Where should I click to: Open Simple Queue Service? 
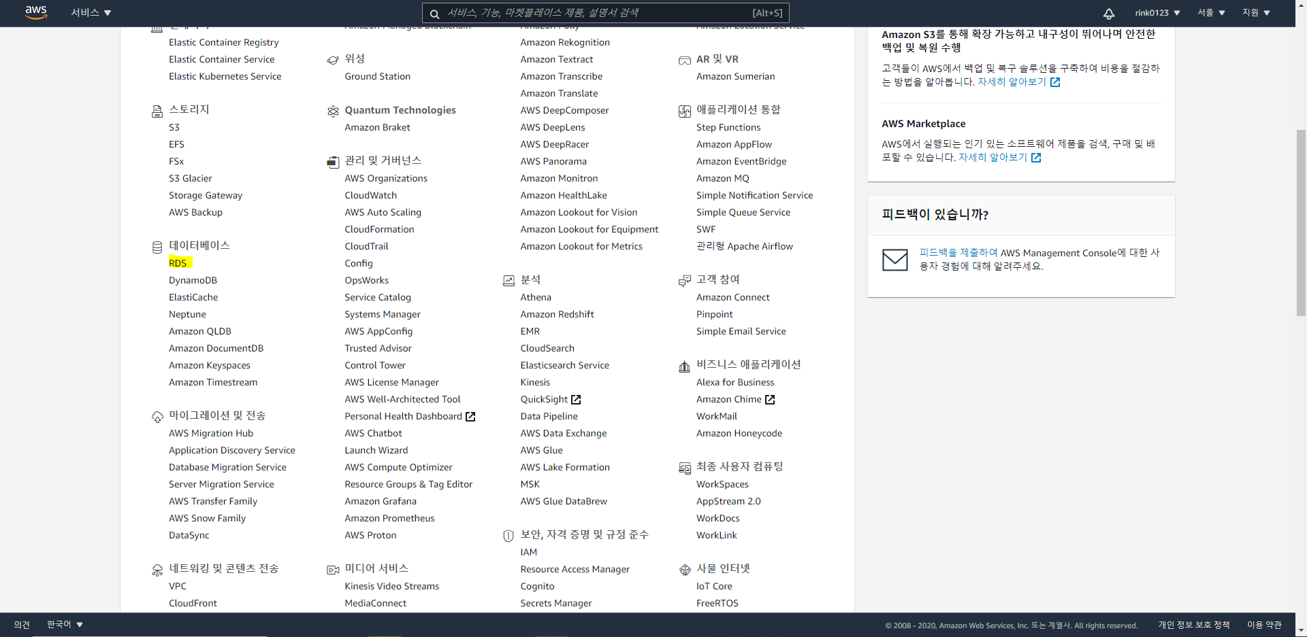click(x=743, y=212)
